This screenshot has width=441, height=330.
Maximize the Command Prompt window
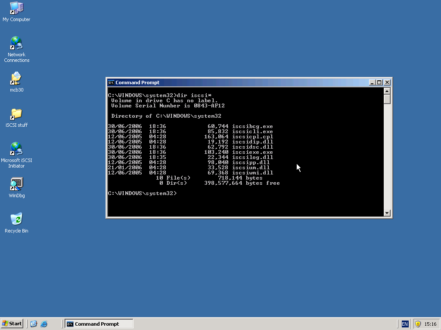click(x=379, y=82)
